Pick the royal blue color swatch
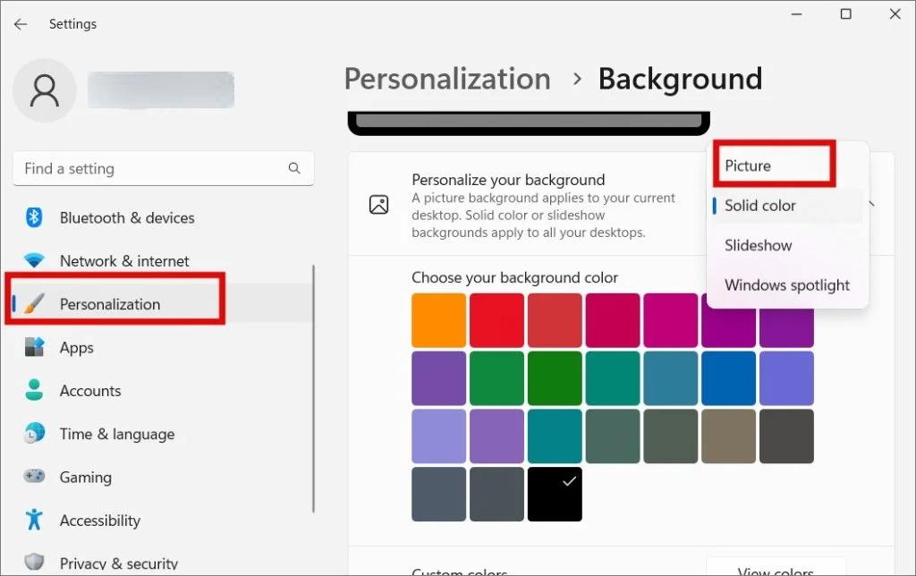 (728, 378)
